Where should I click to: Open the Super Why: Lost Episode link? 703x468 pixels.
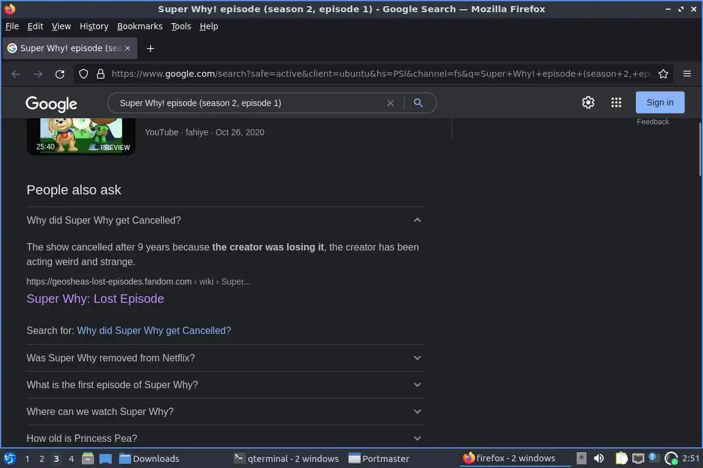(95, 299)
